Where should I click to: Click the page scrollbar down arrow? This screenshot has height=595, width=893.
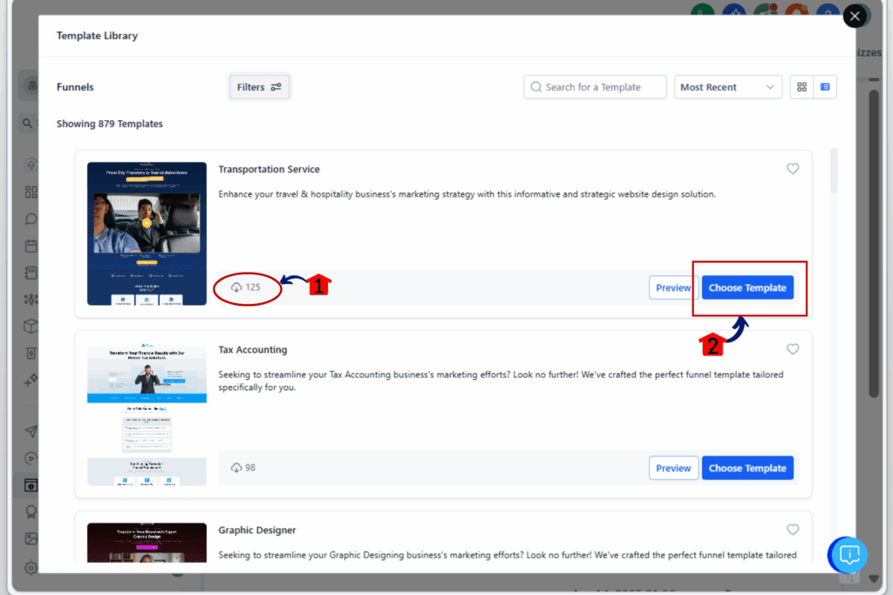[x=874, y=579]
